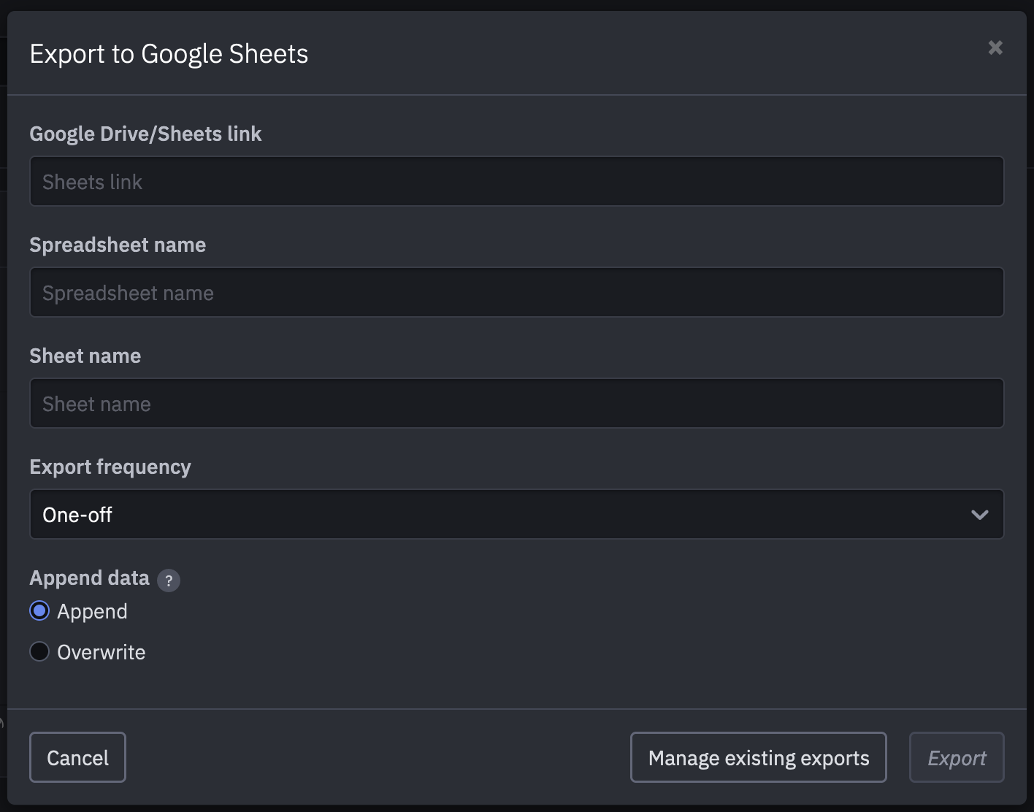Click the Export to Google Sheets title
This screenshot has height=812, width=1034.
tap(169, 54)
